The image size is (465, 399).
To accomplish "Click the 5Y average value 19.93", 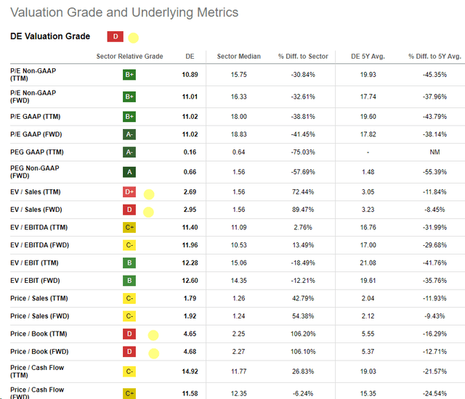I will (x=368, y=75).
